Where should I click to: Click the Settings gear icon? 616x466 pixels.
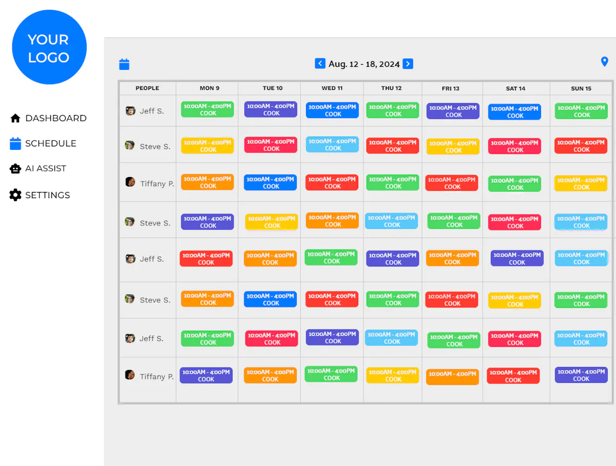tap(15, 195)
